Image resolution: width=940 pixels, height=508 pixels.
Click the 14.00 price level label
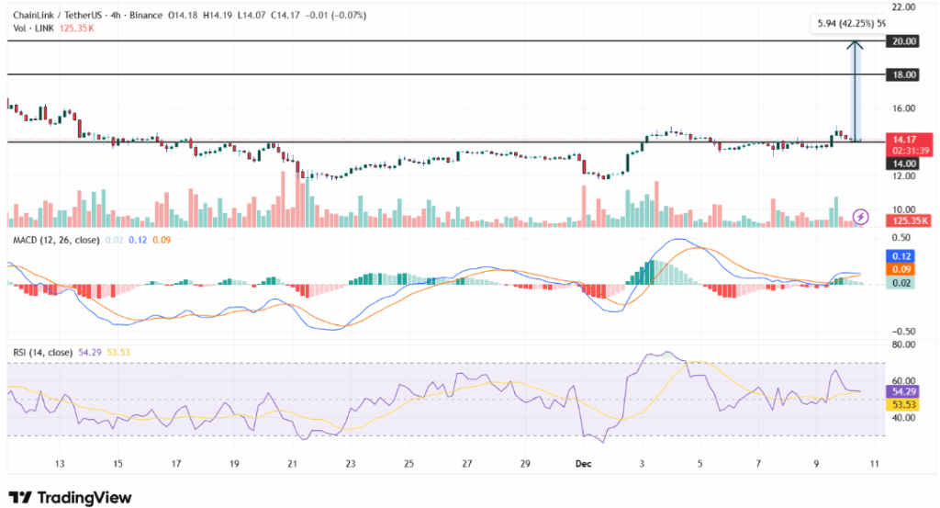point(904,164)
